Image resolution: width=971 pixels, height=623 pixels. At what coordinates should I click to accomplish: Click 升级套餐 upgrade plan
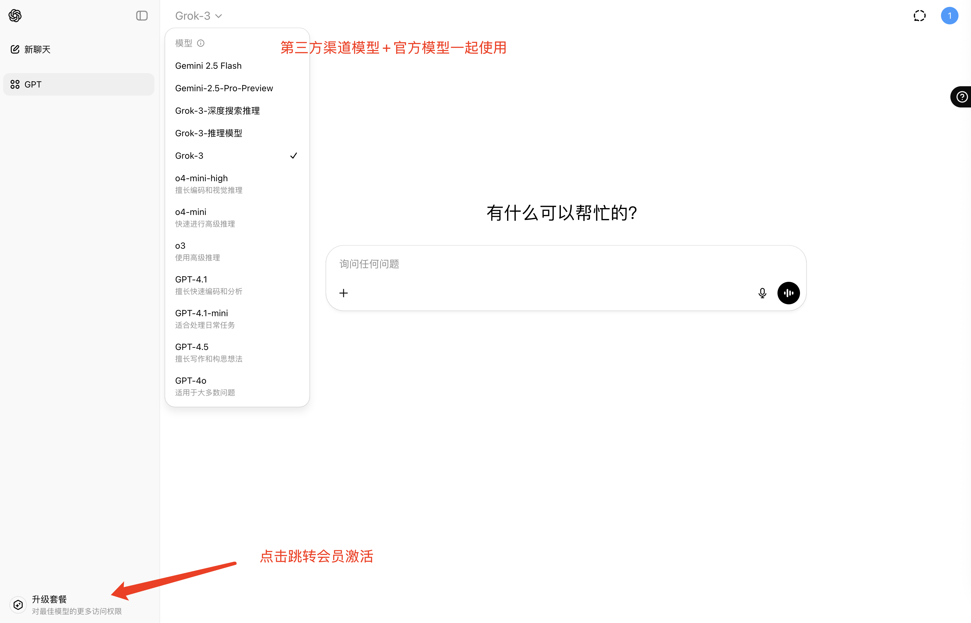49,599
